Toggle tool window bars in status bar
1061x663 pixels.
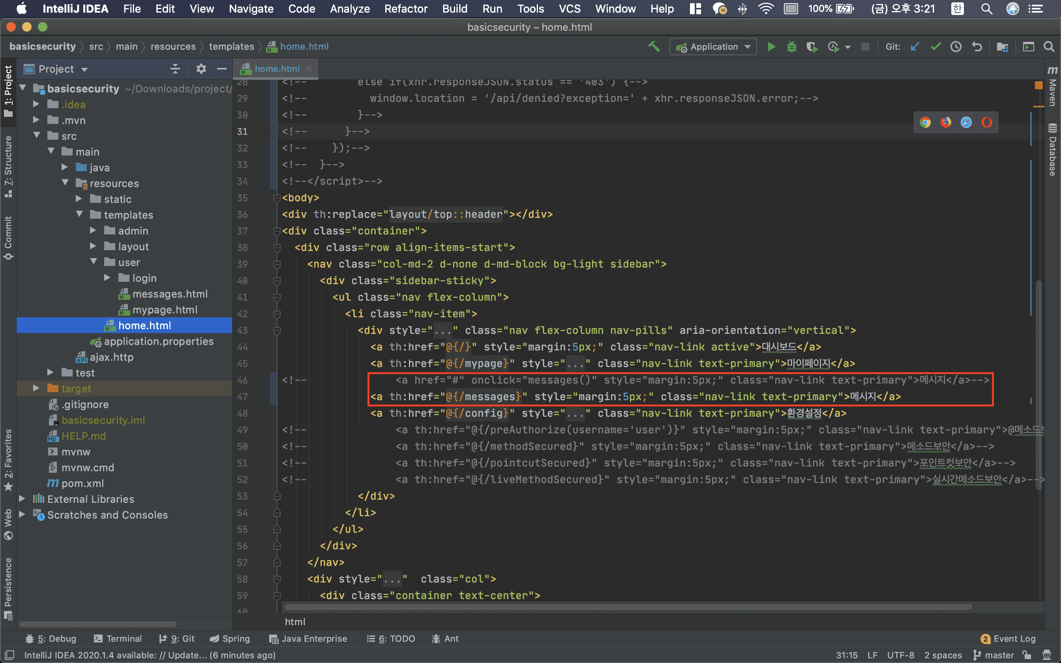[x=9, y=655]
